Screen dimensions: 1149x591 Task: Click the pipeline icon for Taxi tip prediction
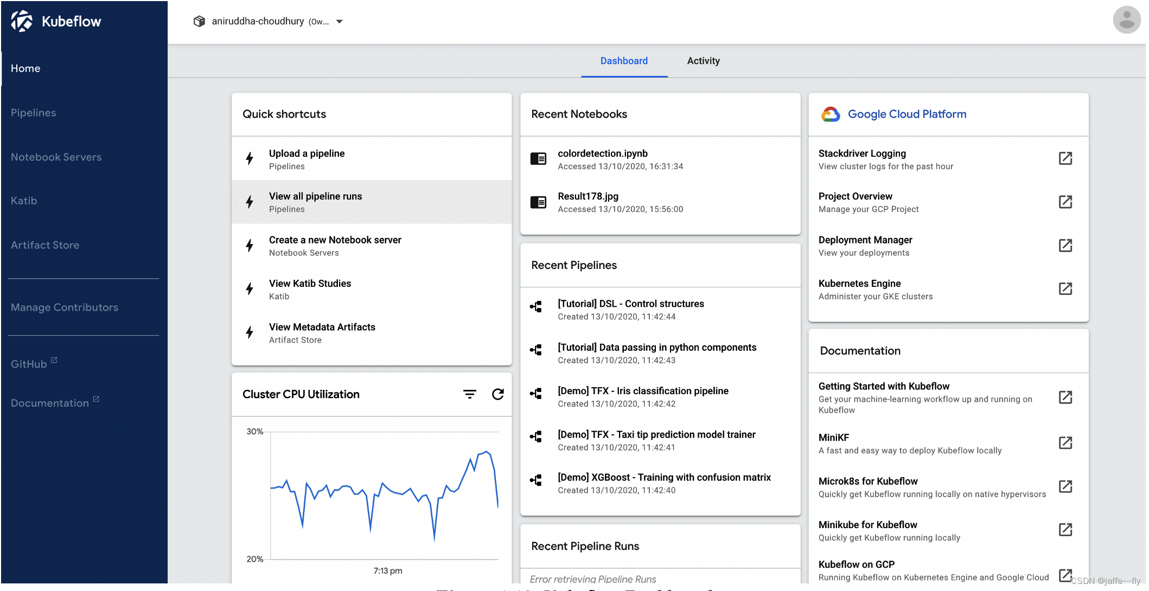point(536,436)
